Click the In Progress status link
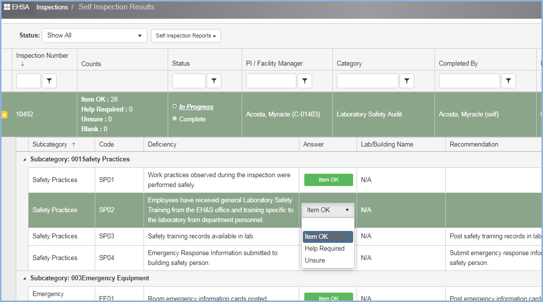This screenshot has height=302, width=543. [x=196, y=107]
